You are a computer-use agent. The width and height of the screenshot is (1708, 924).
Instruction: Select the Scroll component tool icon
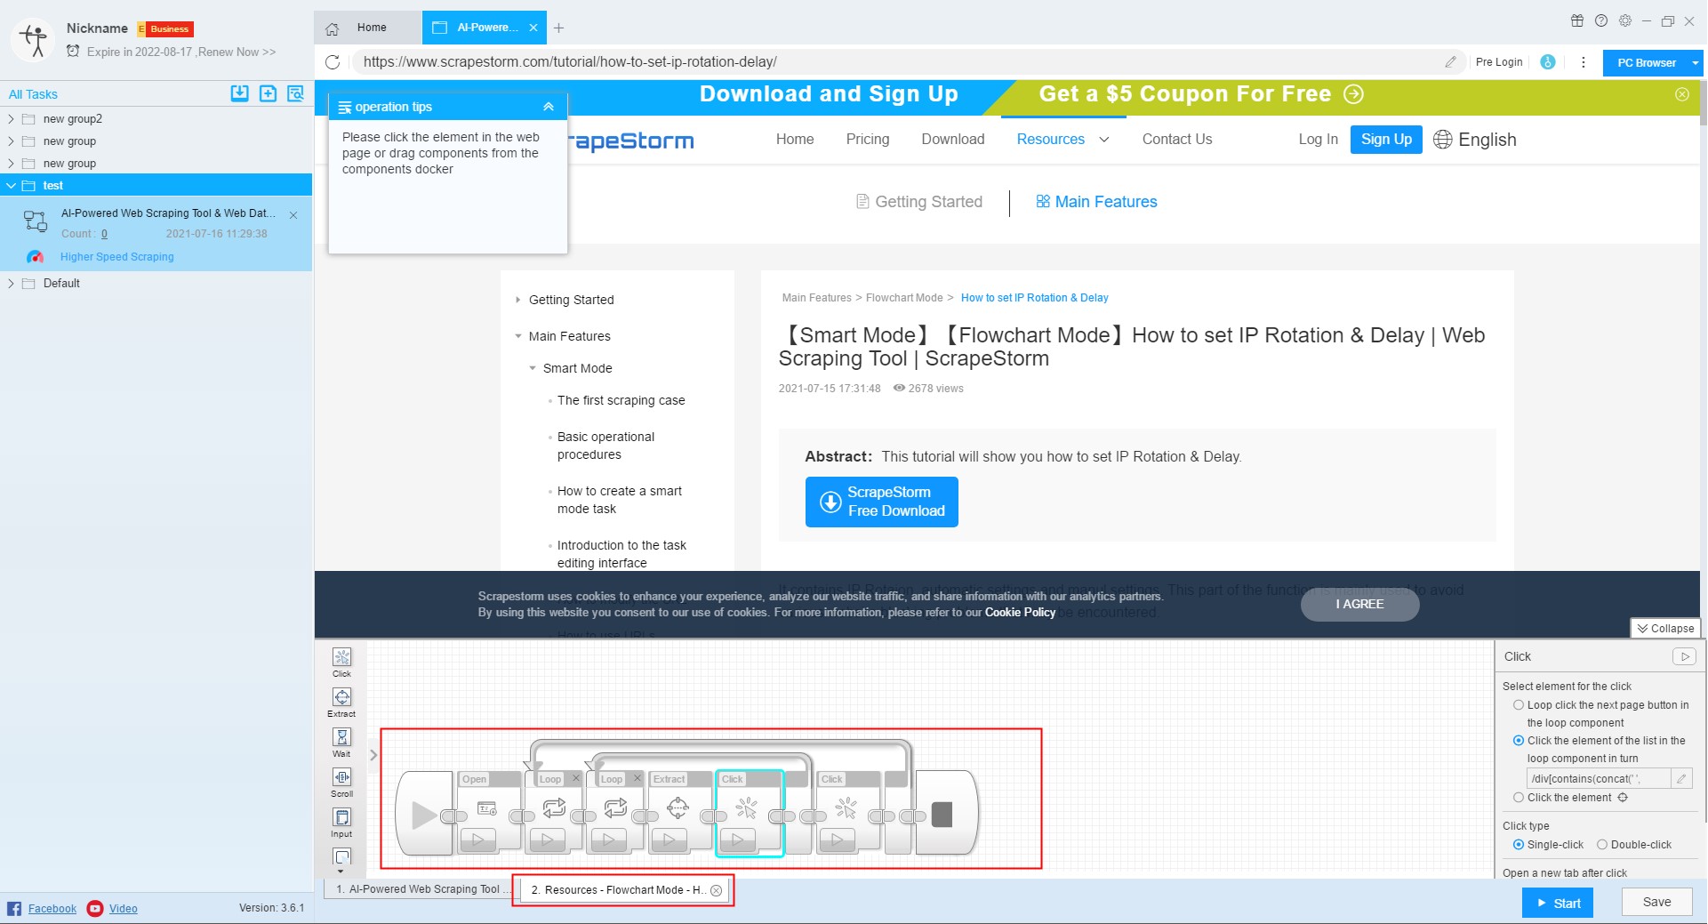pos(341,778)
